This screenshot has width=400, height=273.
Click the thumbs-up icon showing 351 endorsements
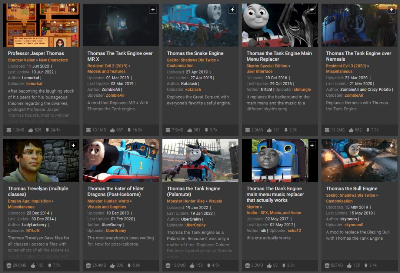point(190,130)
